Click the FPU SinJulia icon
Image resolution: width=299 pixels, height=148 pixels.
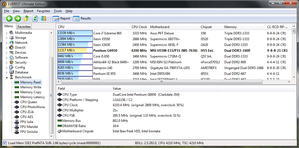pyautogui.click(x=17, y=132)
